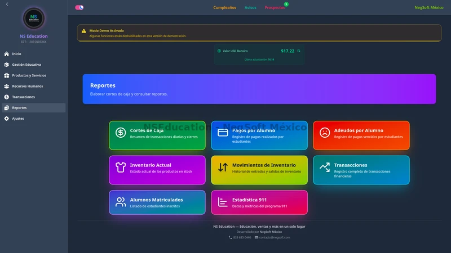Click the dollar circle icon on Cortes de Caja
Image resolution: width=451 pixels, height=253 pixels.
tap(121, 133)
